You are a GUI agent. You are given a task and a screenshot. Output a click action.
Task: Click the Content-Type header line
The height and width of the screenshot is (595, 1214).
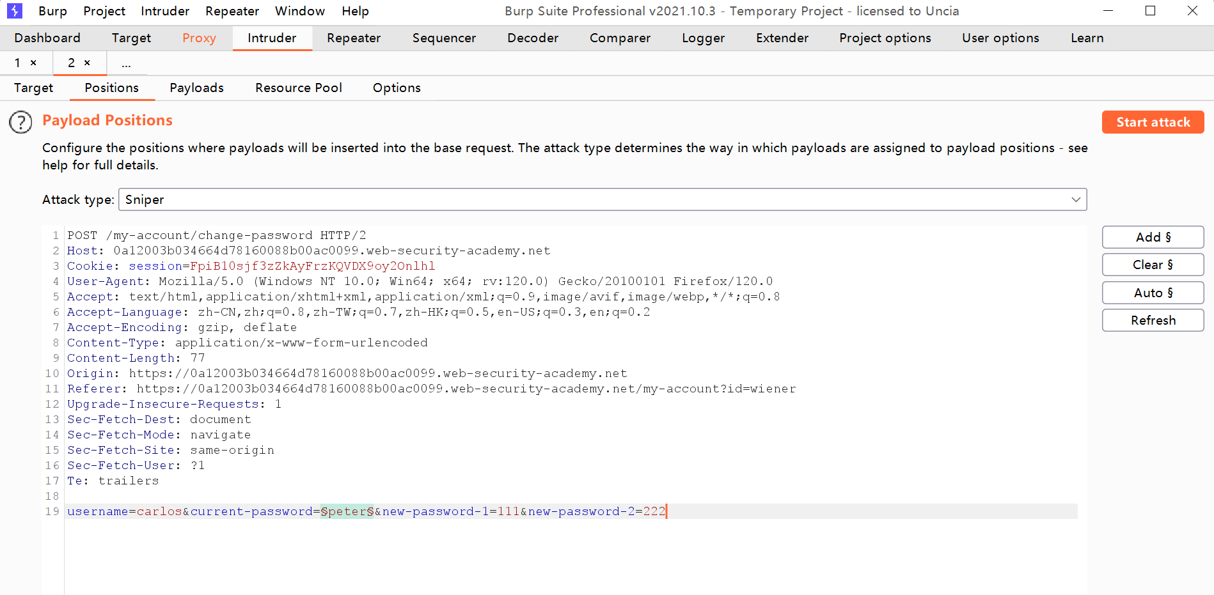(248, 343)
